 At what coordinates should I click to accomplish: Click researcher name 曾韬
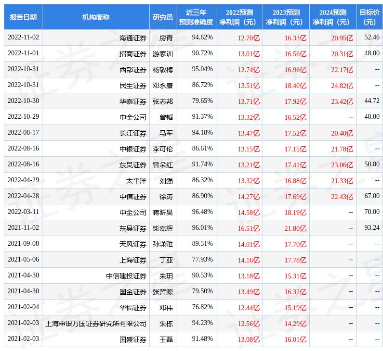(x=166, y=117)
